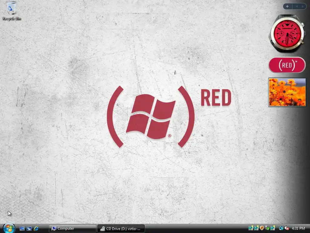Click the red watch clock gadget

pos(287,34)
